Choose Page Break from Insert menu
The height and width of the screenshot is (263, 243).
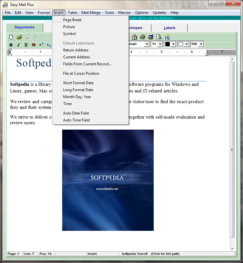pyautogui.click(x=91, y=20)
